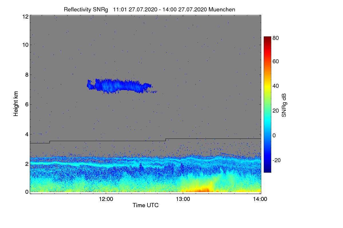
Task: Click the colorbar value label 40
Action: [276, 86]
